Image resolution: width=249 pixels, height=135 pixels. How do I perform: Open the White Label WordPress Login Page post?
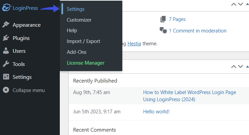point(190,96)
